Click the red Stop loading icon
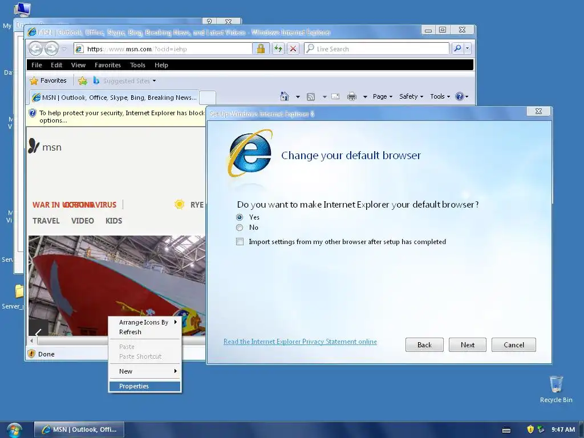This screenshot has height=438, width=584. click(x=293, y=48)
